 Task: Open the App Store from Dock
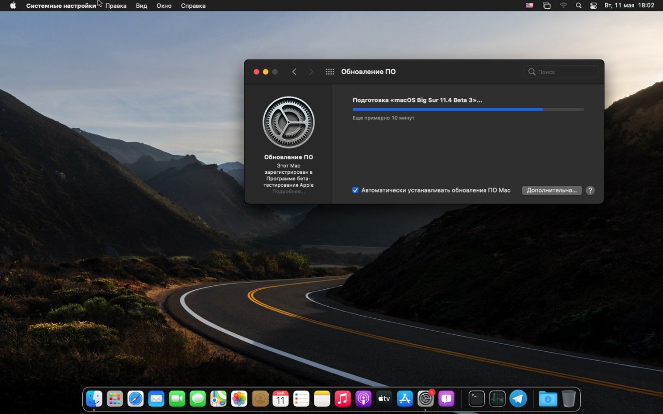click(x=405, y=398)
